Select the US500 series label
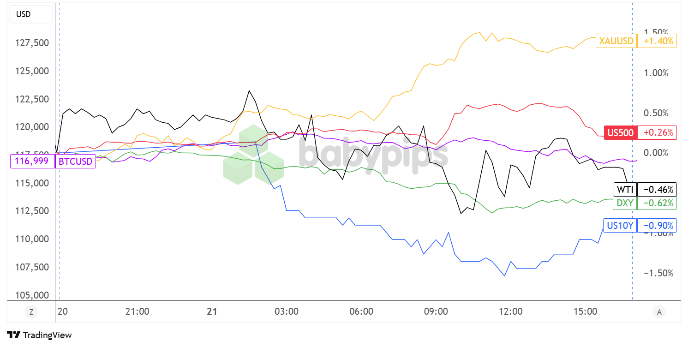Viewport: 688px width, 347px height. pyautogui.click(x=621, y=133)
